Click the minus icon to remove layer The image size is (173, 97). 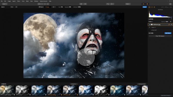pos(169,19)
